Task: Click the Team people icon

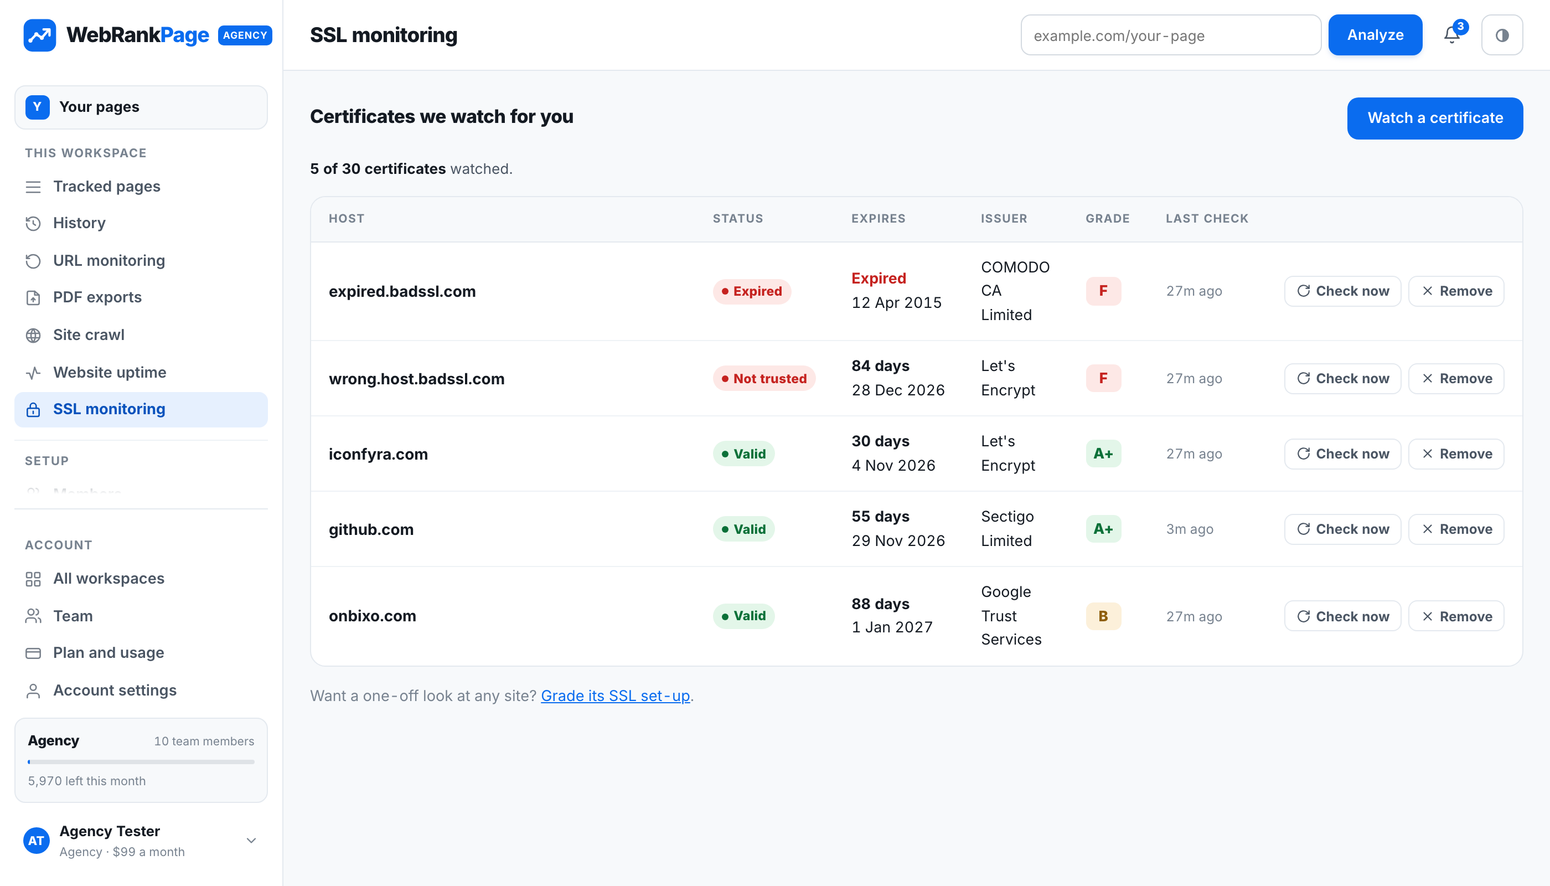Action: pyautogui.click(x=33, y=616)
